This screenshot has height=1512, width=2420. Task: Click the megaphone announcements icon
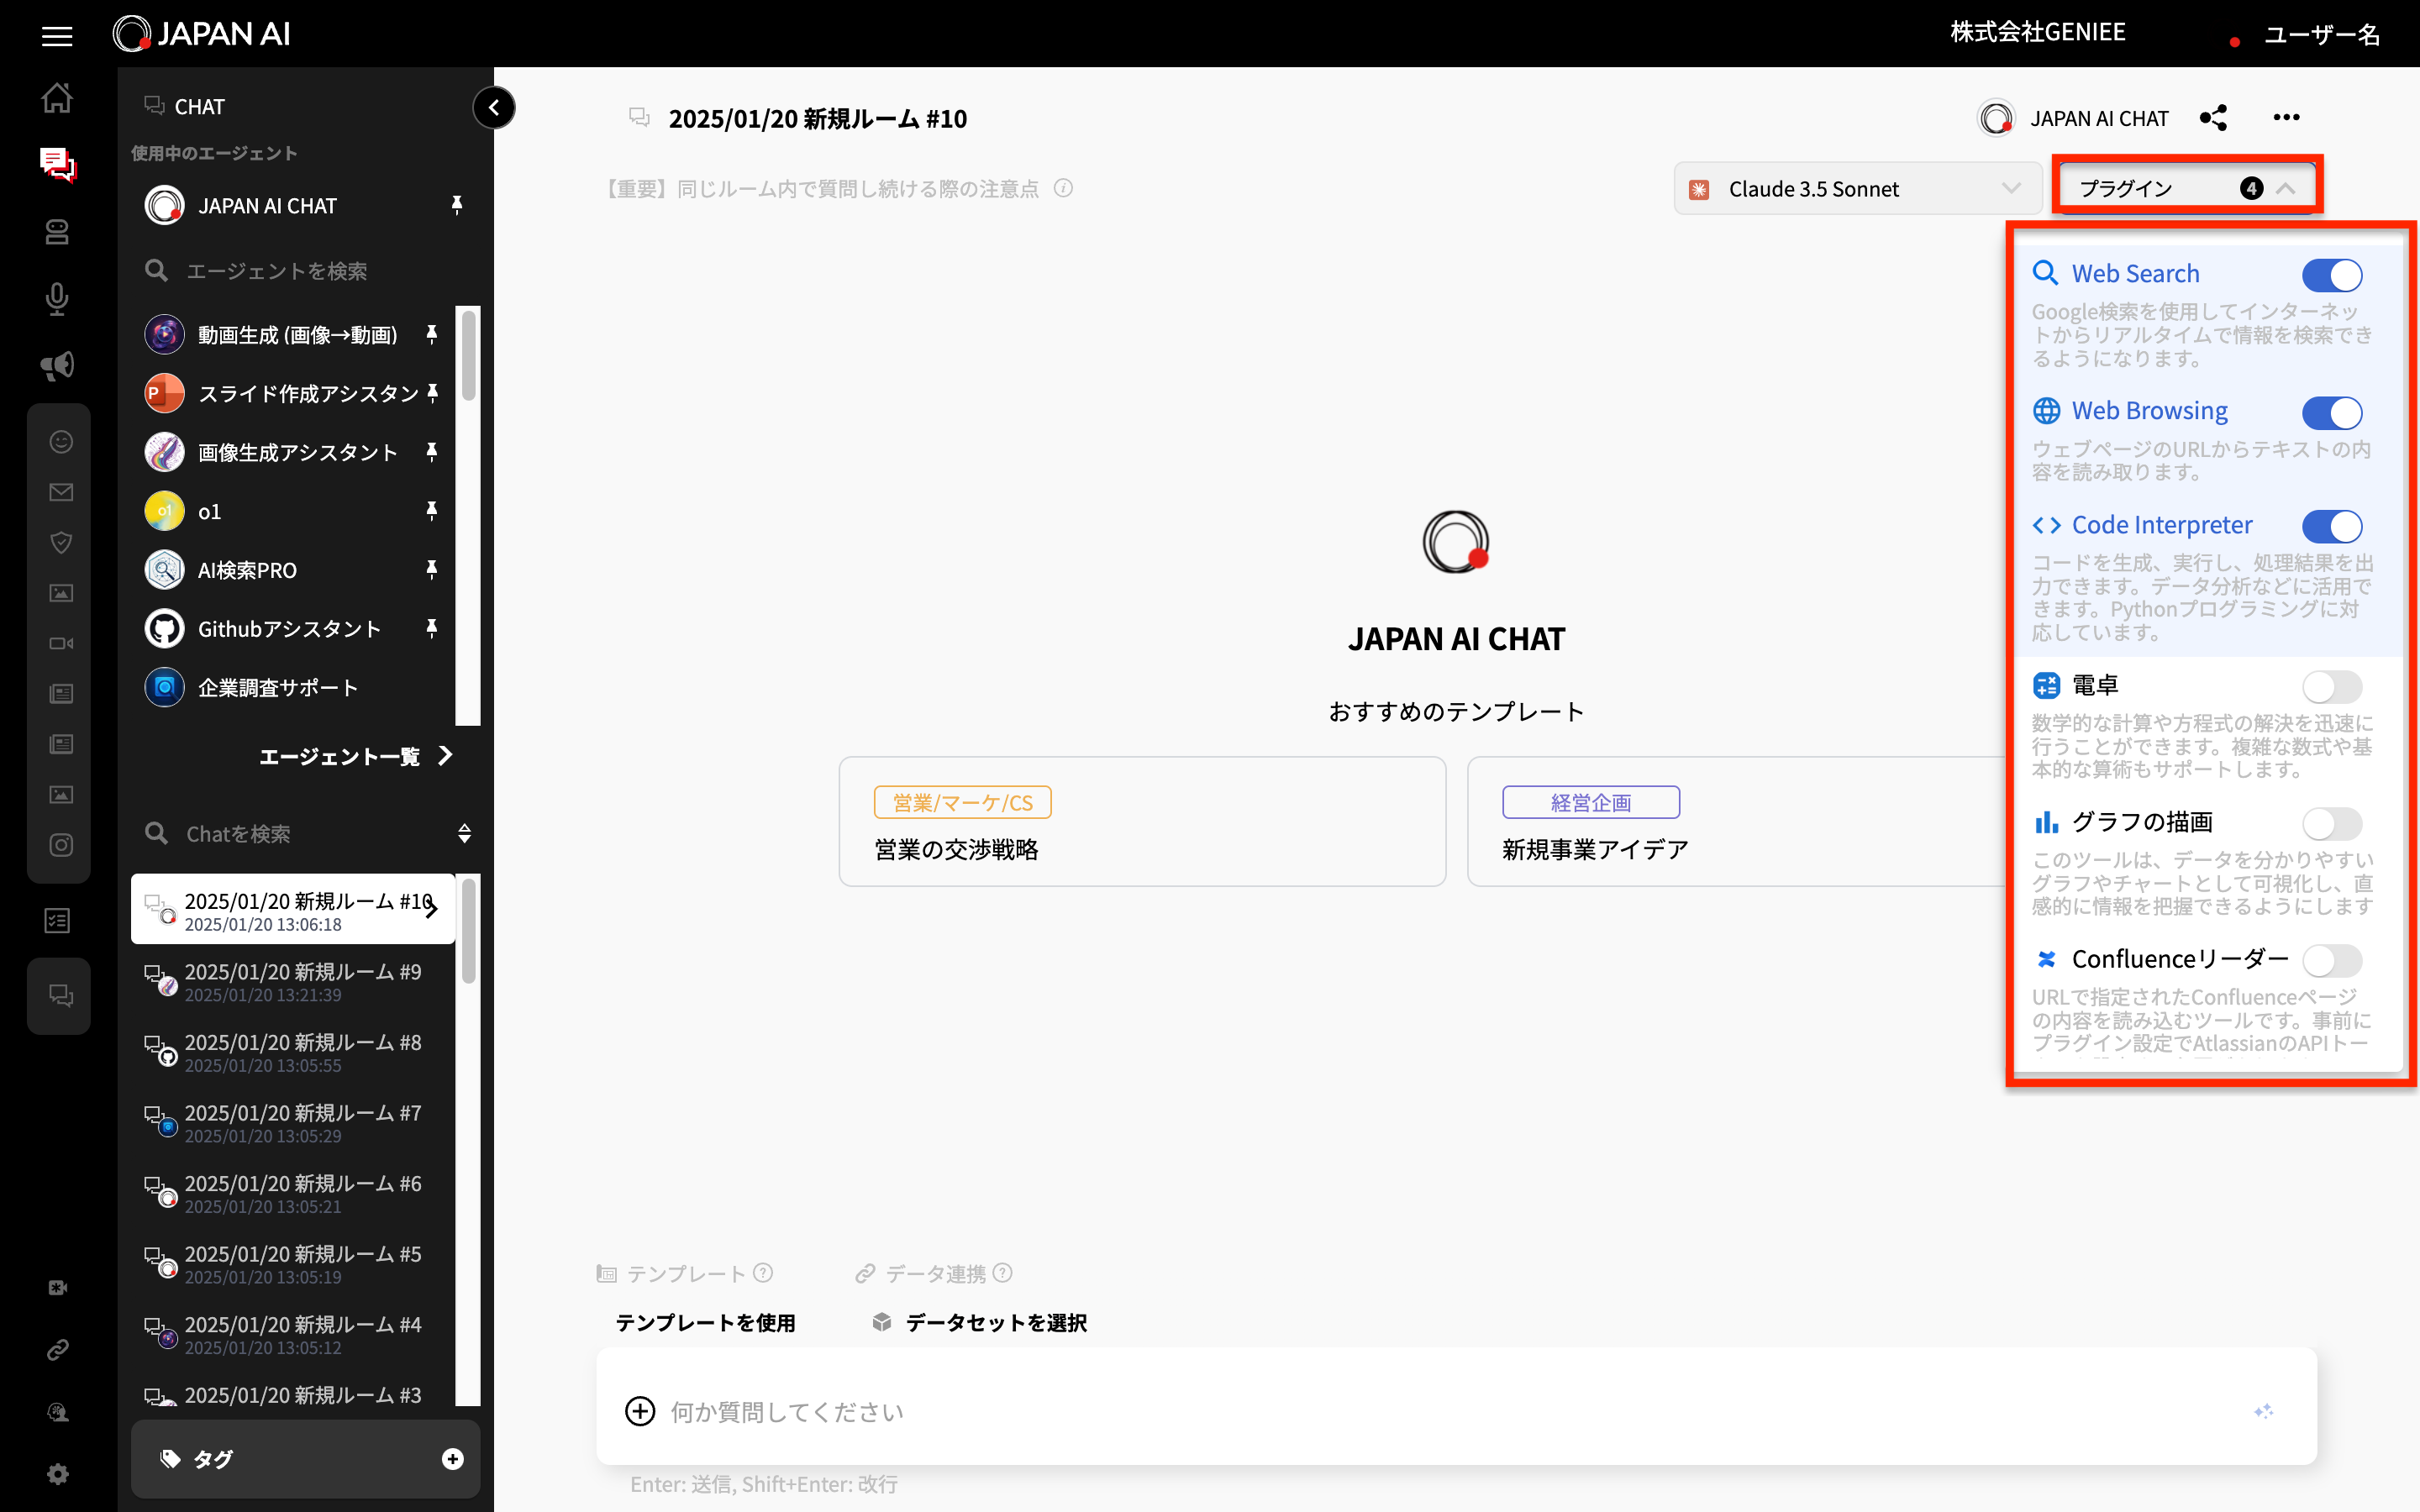[x=57, y=365]
